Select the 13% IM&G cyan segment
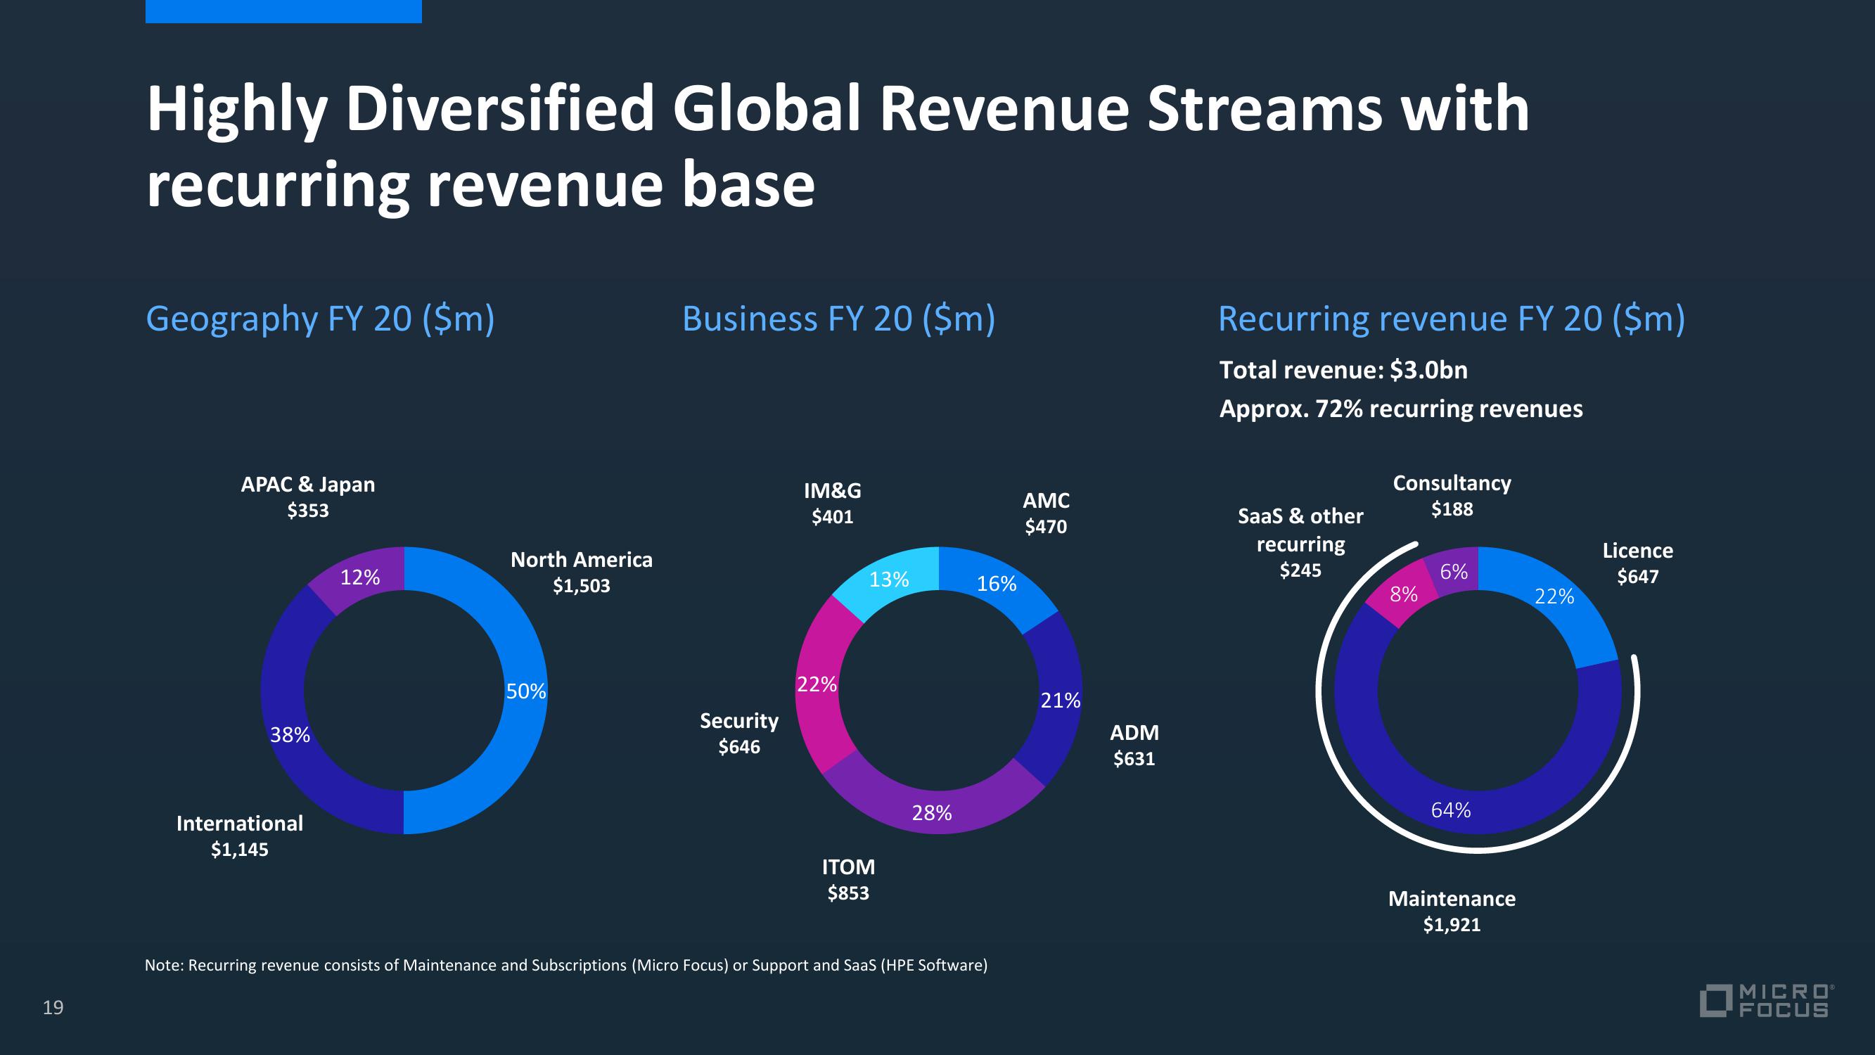The image size is (1875, 1055). [890, 579]
